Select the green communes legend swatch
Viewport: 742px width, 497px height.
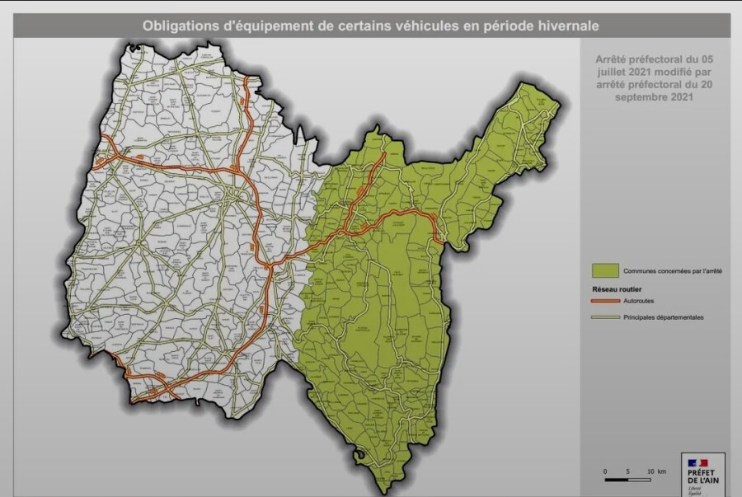coord(605,270)
